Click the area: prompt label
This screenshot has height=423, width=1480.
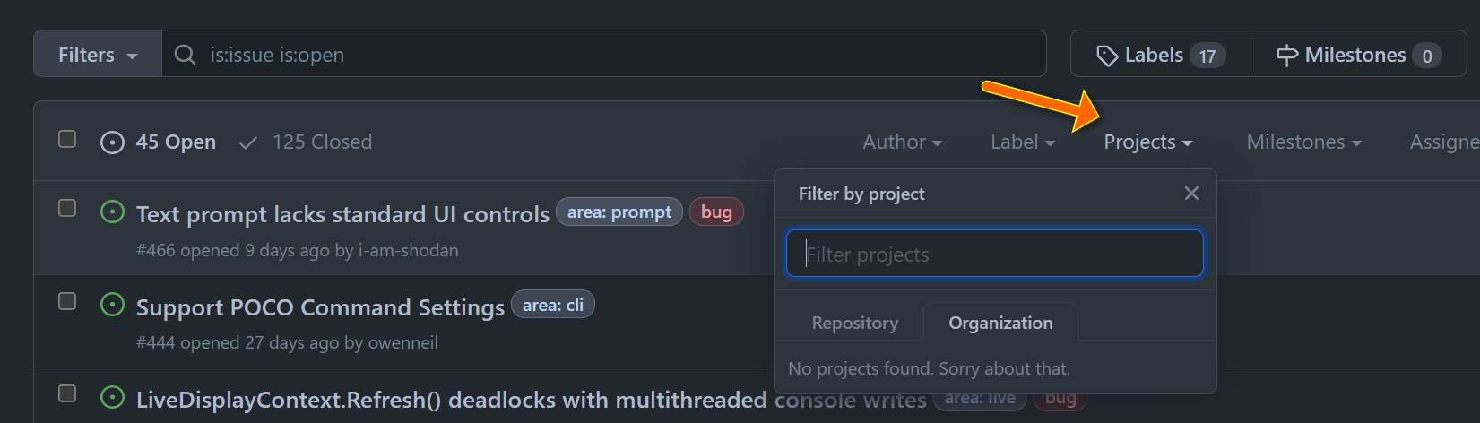coord(619,212)
